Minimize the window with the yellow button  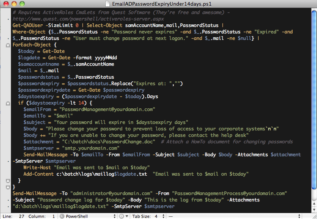[14, 4]
